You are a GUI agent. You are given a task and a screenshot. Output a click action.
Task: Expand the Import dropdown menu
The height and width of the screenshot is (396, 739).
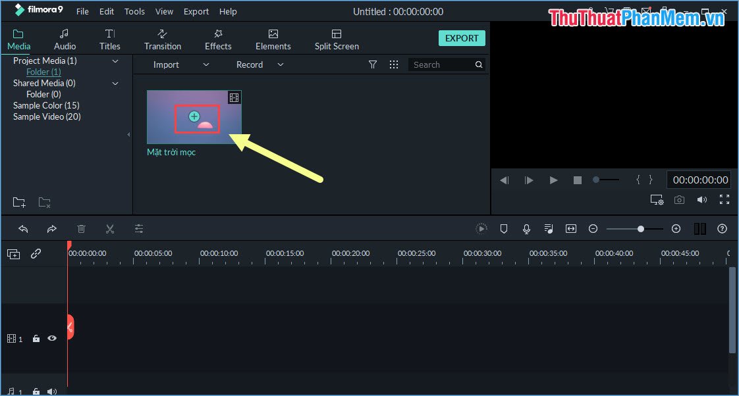coord(205,64)
